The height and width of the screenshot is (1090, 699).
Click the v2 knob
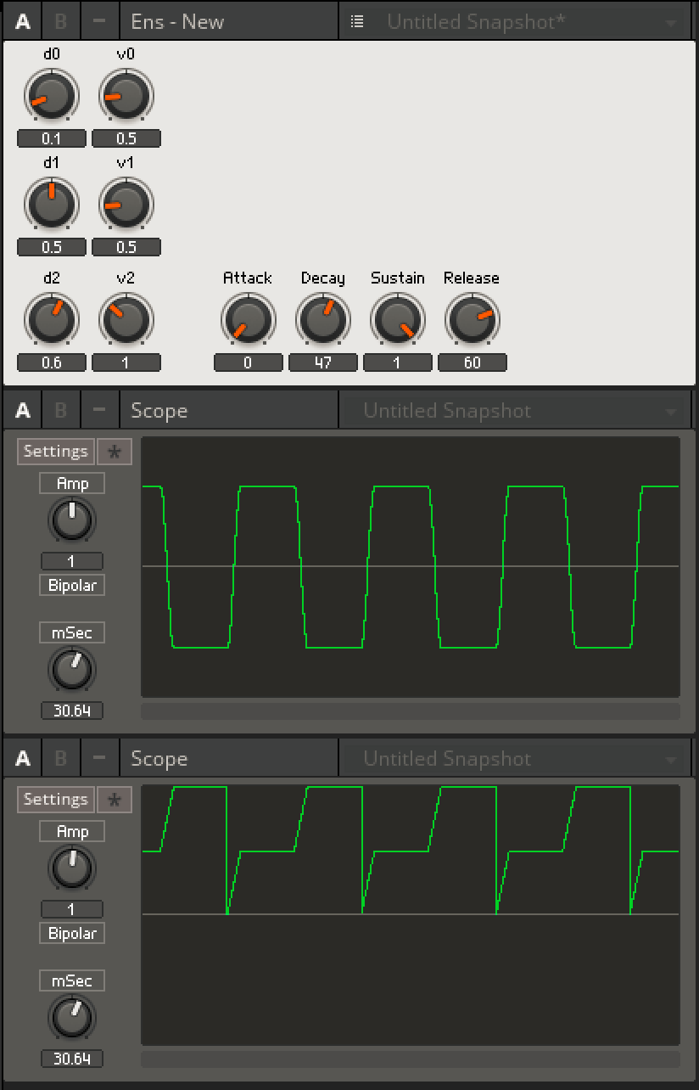pos(126,320)
